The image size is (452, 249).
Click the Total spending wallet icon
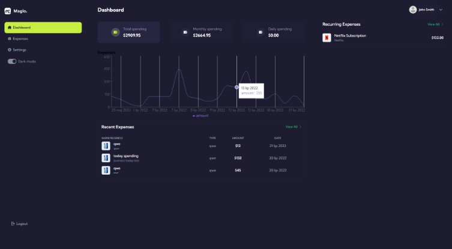115,32
